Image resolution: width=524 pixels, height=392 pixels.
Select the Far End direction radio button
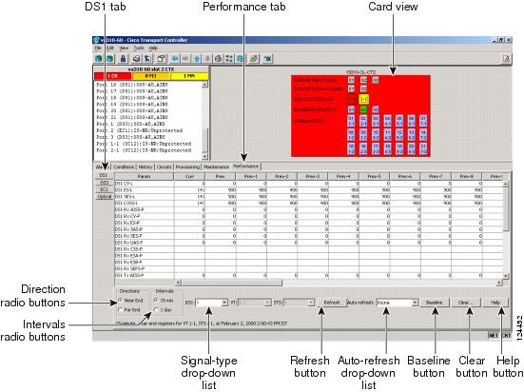[121, 310]
